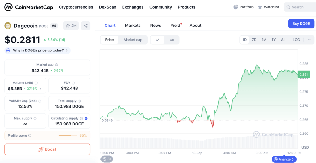Click the $42.44B market cap value
The image size is (316, 163).
[40, 70]
